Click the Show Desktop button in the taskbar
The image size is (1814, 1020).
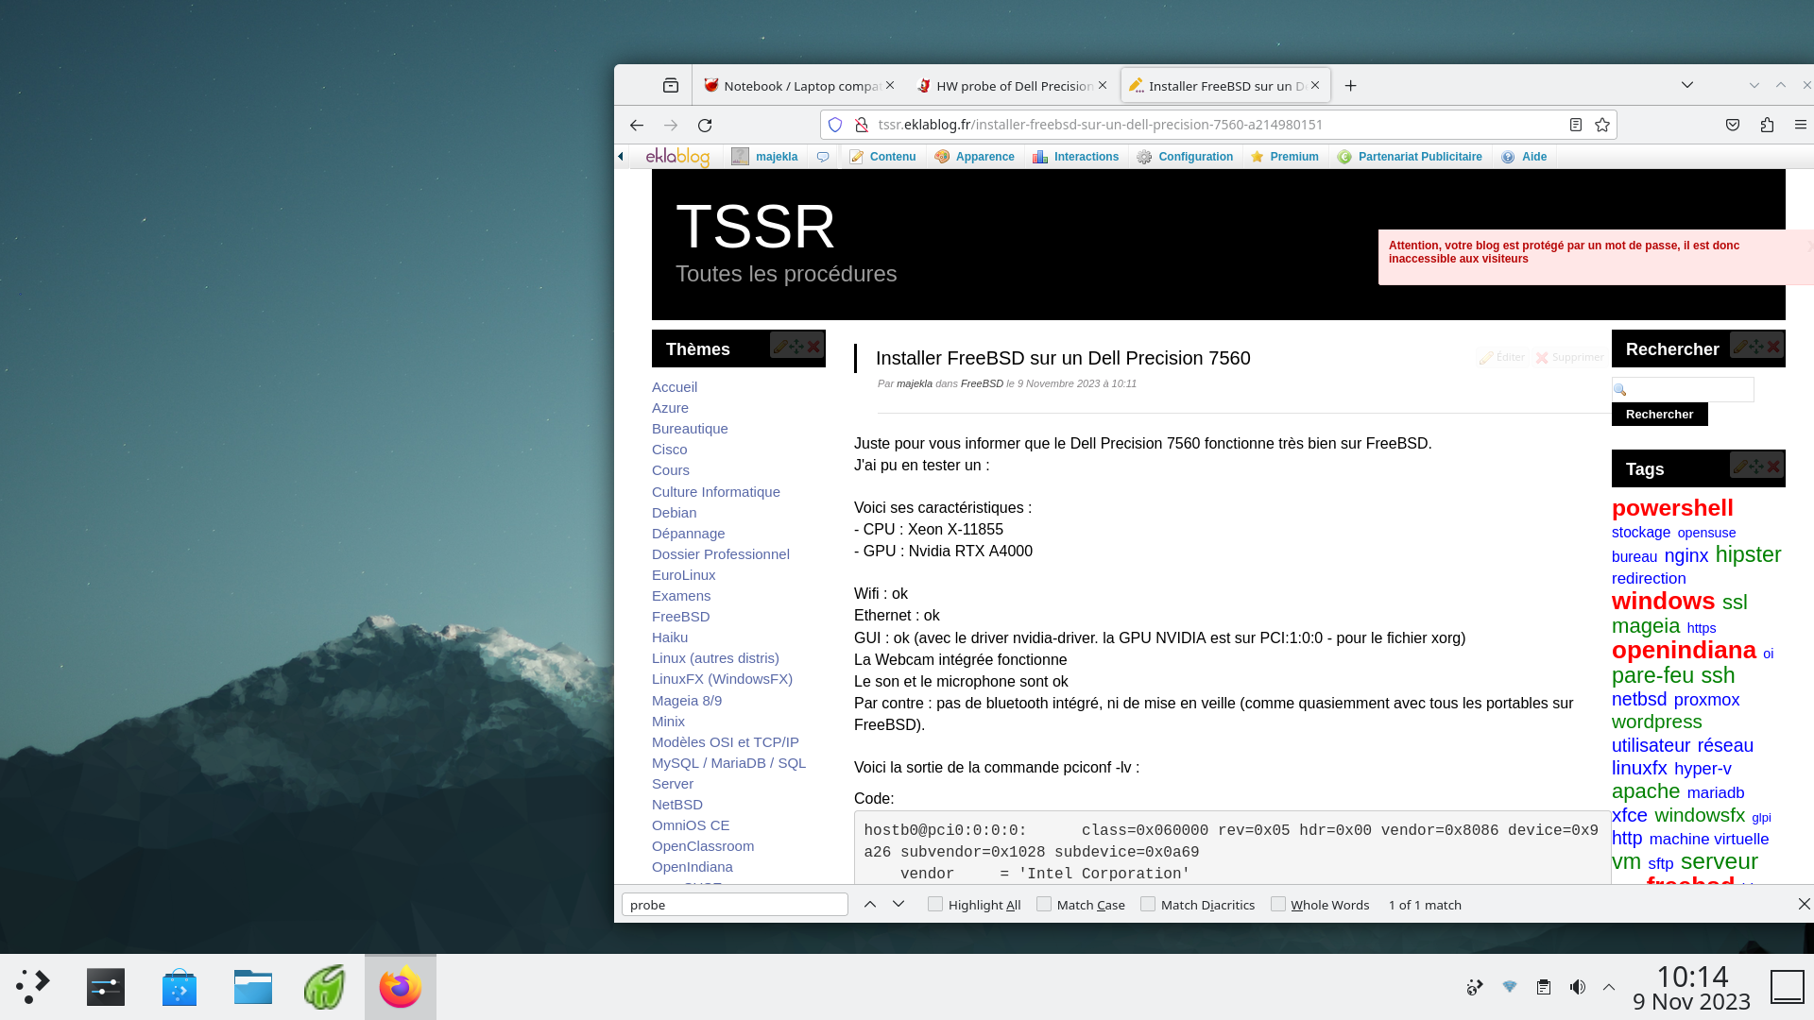click(x=1787, y=987)
